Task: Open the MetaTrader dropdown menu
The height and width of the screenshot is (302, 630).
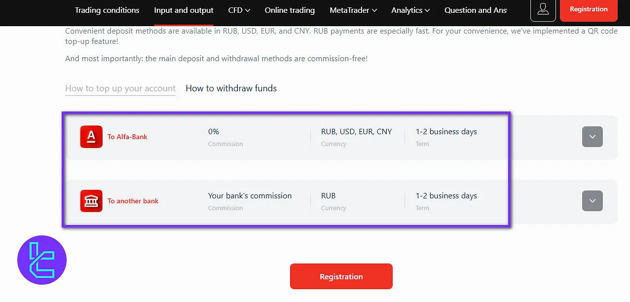Action: (x=354, y=10)
